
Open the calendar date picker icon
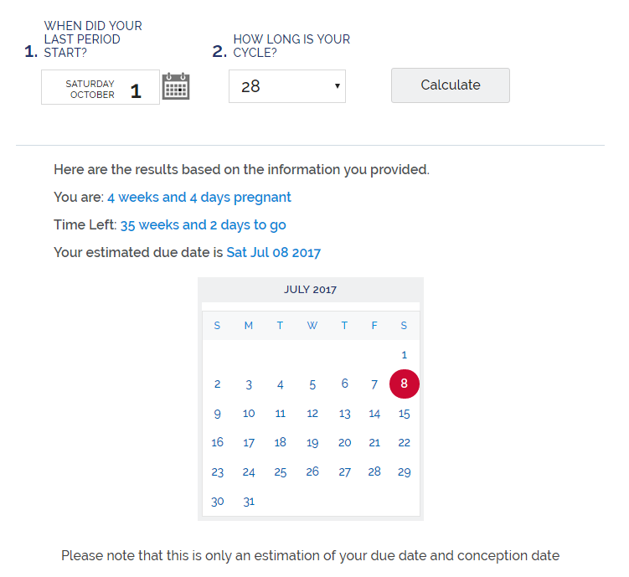pyautogui.click(x=176, y=86)
